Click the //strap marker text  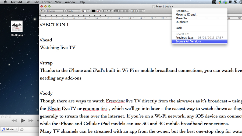point(46,63)
